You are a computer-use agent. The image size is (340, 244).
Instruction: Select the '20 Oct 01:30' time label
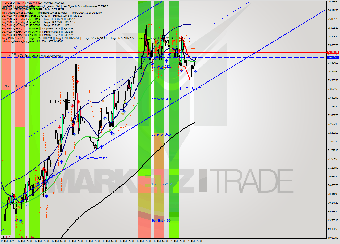pyautogui.click(x=178, y=241)
